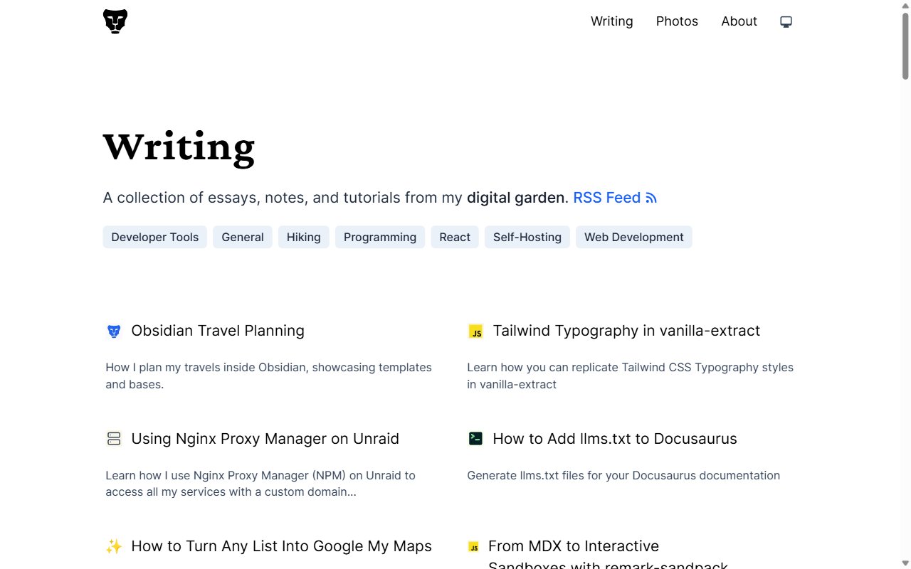Viewport: 911px width, 569px height.
Task: Click the sparkles icon beside Google My Maps article
Action: (114, 546)
